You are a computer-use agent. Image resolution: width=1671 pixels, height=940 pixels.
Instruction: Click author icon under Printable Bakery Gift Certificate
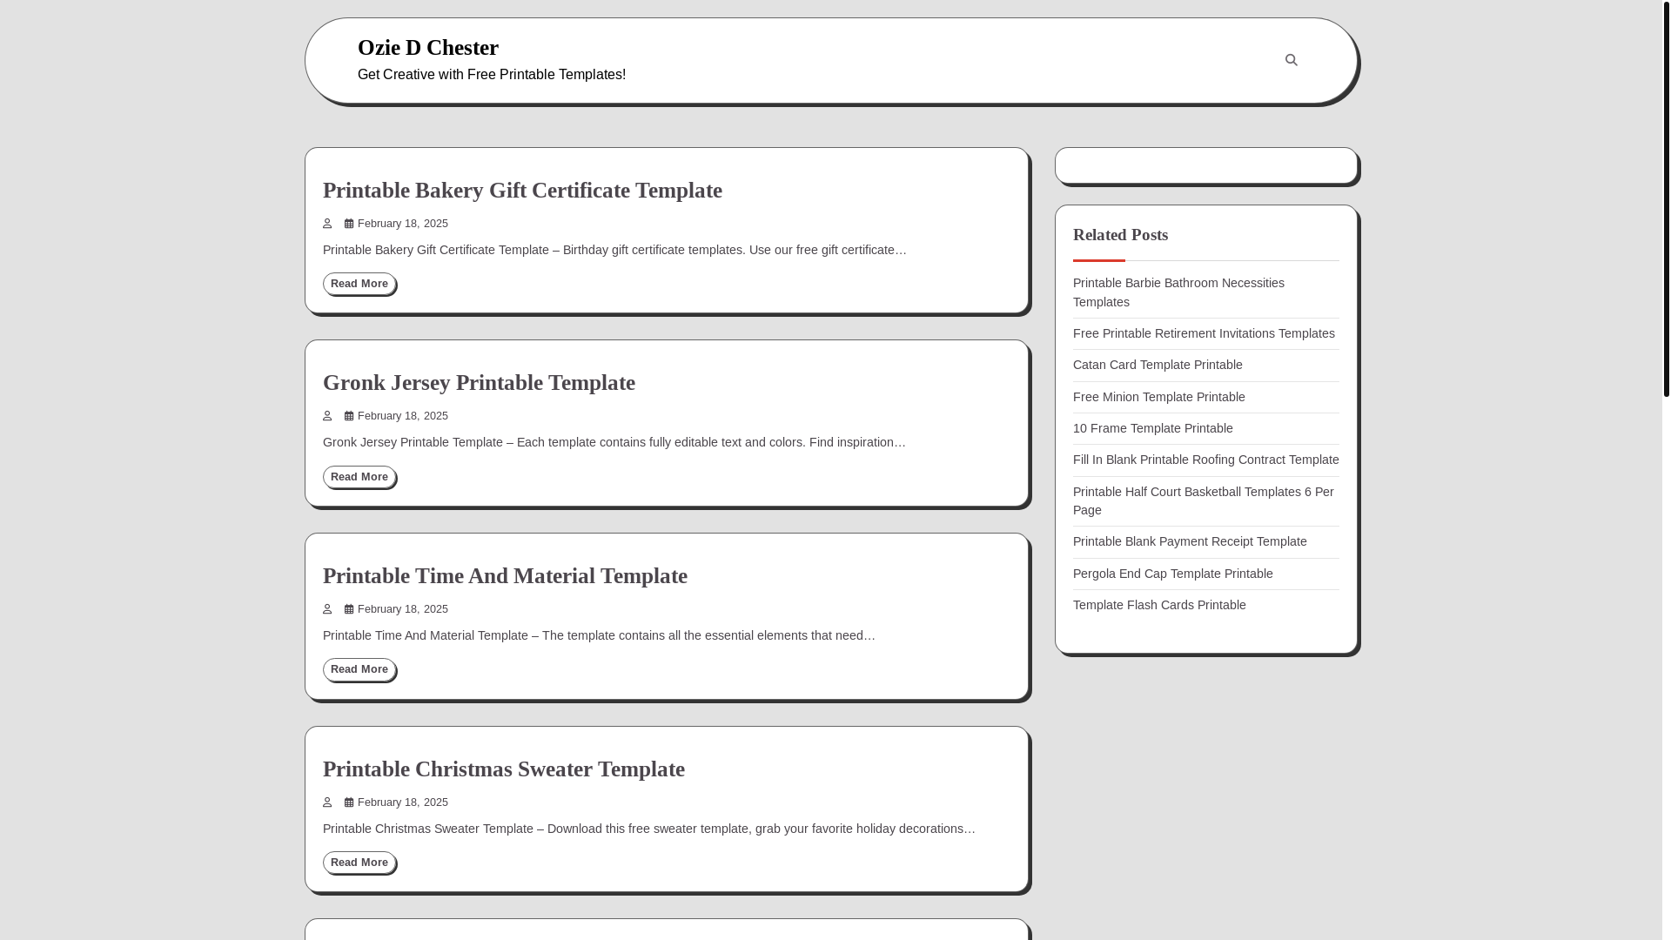(x=327, y=224)
